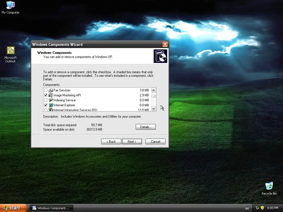Click the Image Mastering API icon

[x=51, y=95]
